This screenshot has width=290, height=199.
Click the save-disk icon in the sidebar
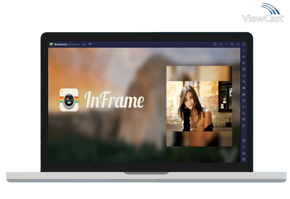[244, 94]
